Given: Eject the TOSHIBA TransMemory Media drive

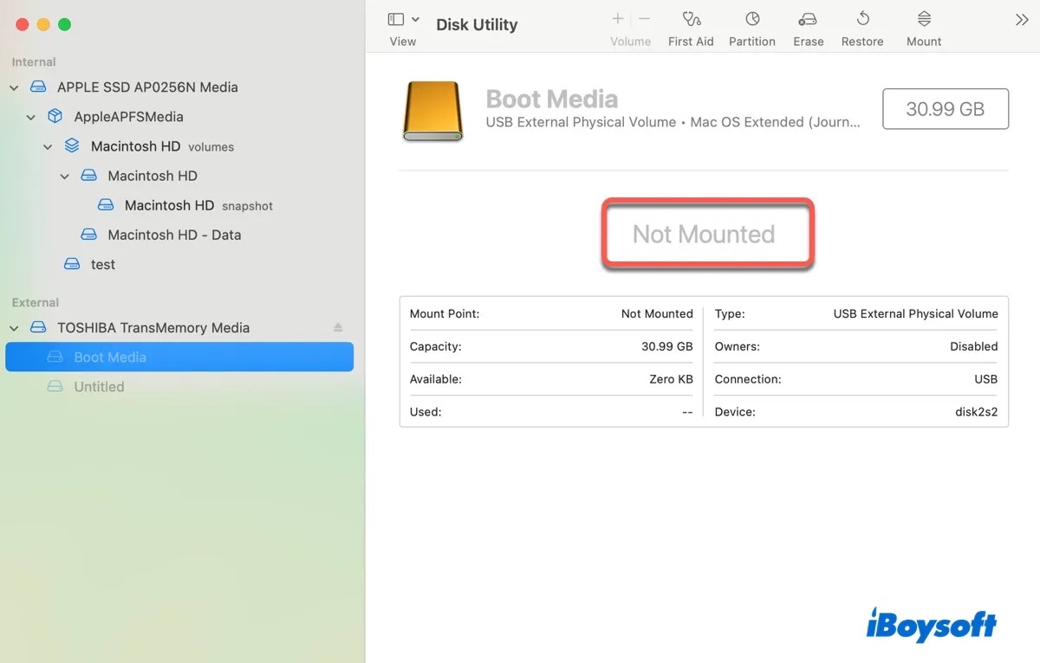Looking at the screenshot, I should click(x=338, y=328).
